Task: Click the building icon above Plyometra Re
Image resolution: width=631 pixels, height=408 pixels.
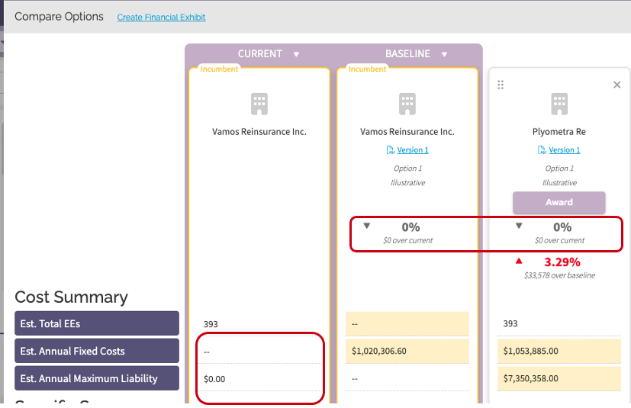Action: pyautogui.click(x=559, y=104)
